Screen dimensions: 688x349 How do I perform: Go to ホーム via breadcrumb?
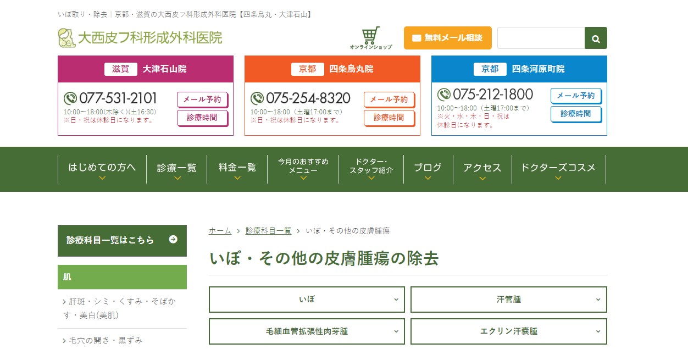tap(220, 231)
